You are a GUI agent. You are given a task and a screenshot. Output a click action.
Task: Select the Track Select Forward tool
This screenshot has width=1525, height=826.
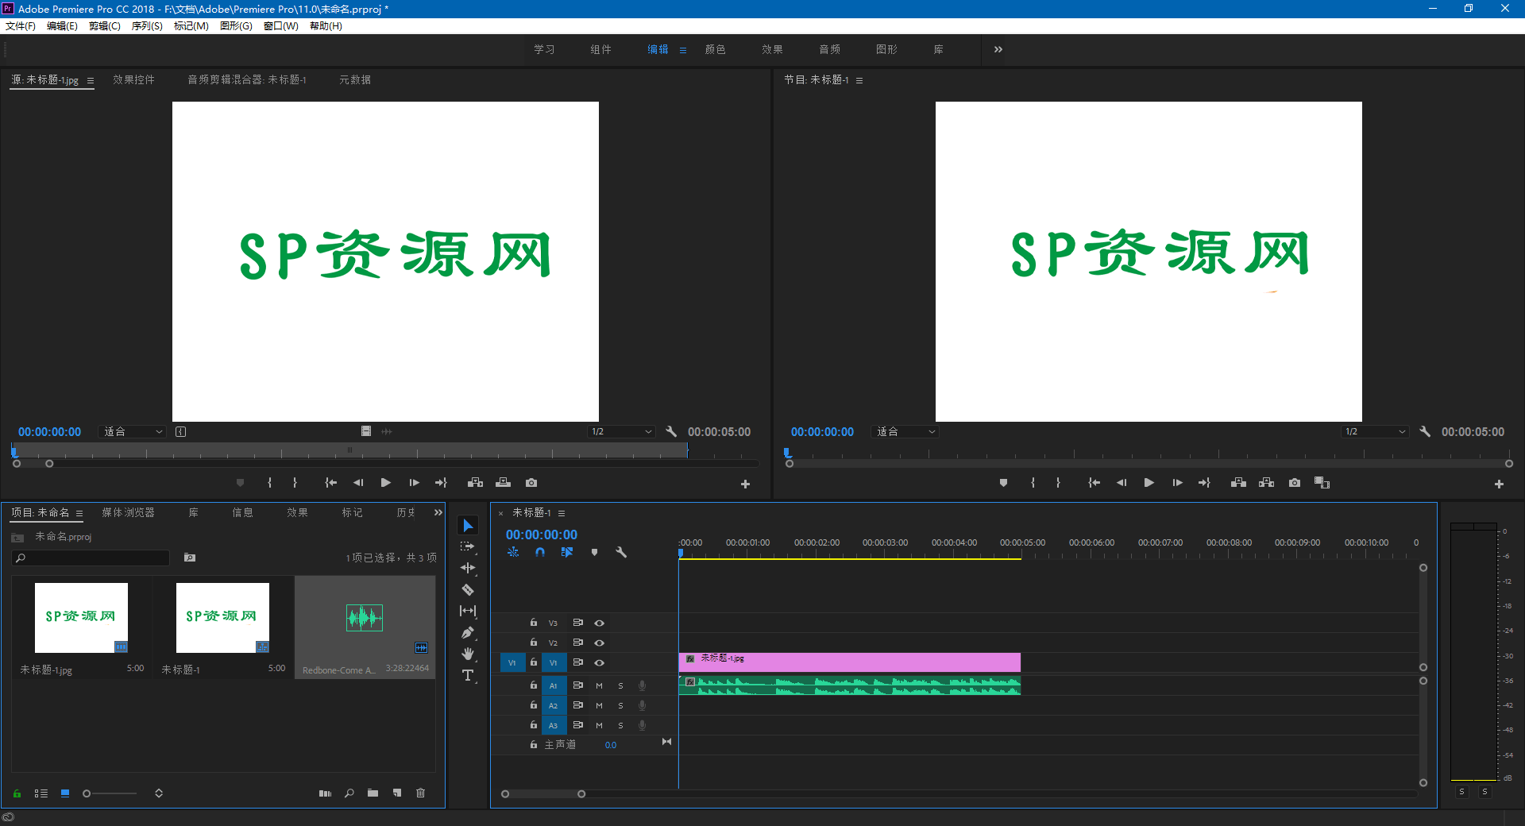coord(468,547)
